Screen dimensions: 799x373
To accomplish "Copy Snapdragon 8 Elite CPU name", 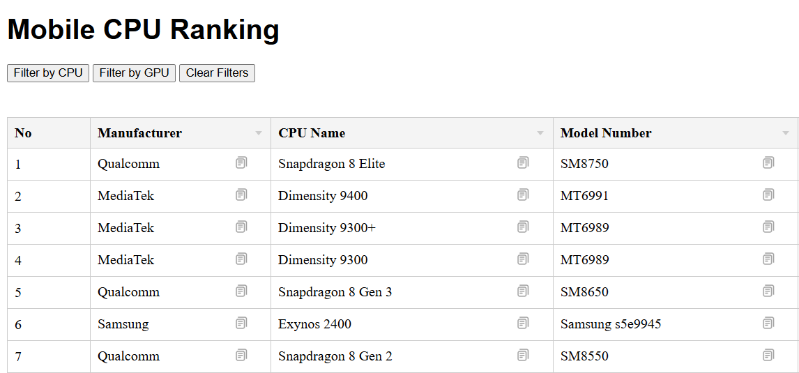I will (523, 163).
